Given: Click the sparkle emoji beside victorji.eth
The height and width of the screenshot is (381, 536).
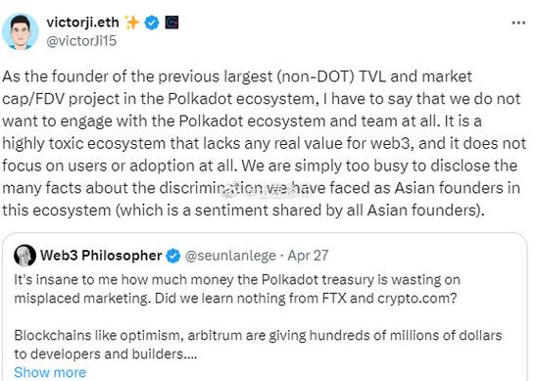Looking at the screenshot, I should click(132, 23).
